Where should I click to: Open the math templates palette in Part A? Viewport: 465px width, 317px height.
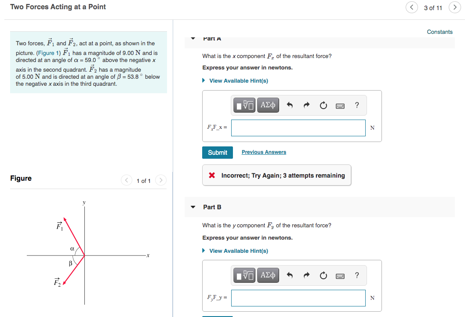(244, 105)
